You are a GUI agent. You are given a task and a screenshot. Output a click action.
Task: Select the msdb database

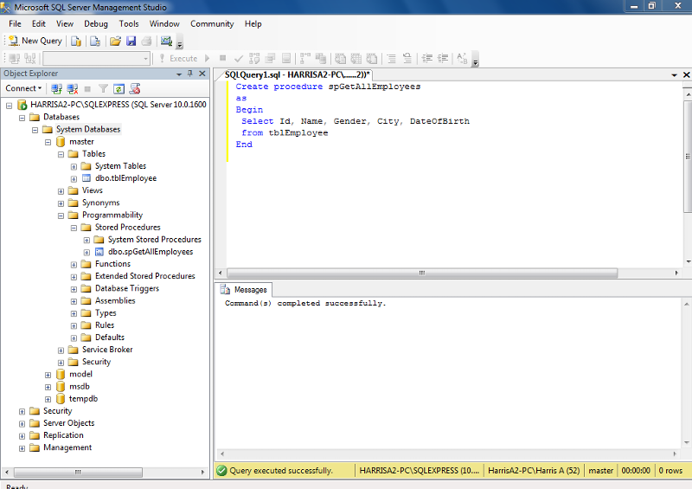click(x=80, y=387)
